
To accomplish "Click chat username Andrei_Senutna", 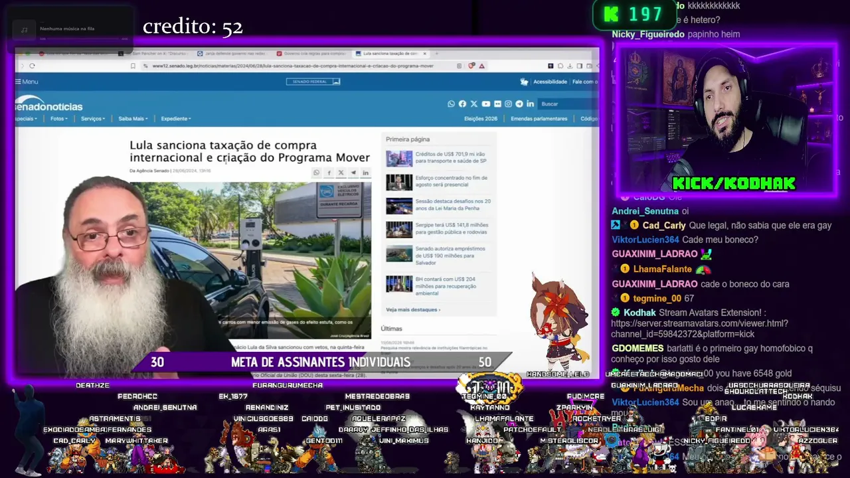I will (x=645, y=211).
